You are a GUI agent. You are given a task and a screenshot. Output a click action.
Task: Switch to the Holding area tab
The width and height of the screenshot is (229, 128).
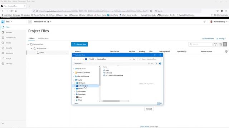(43, 38)
